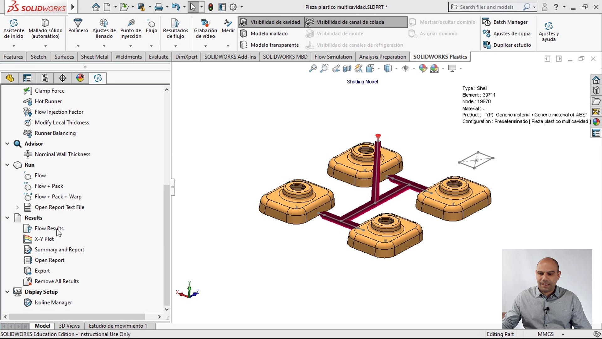
Task: Run Mallado sólido (automático)
Action: (45, 29)
